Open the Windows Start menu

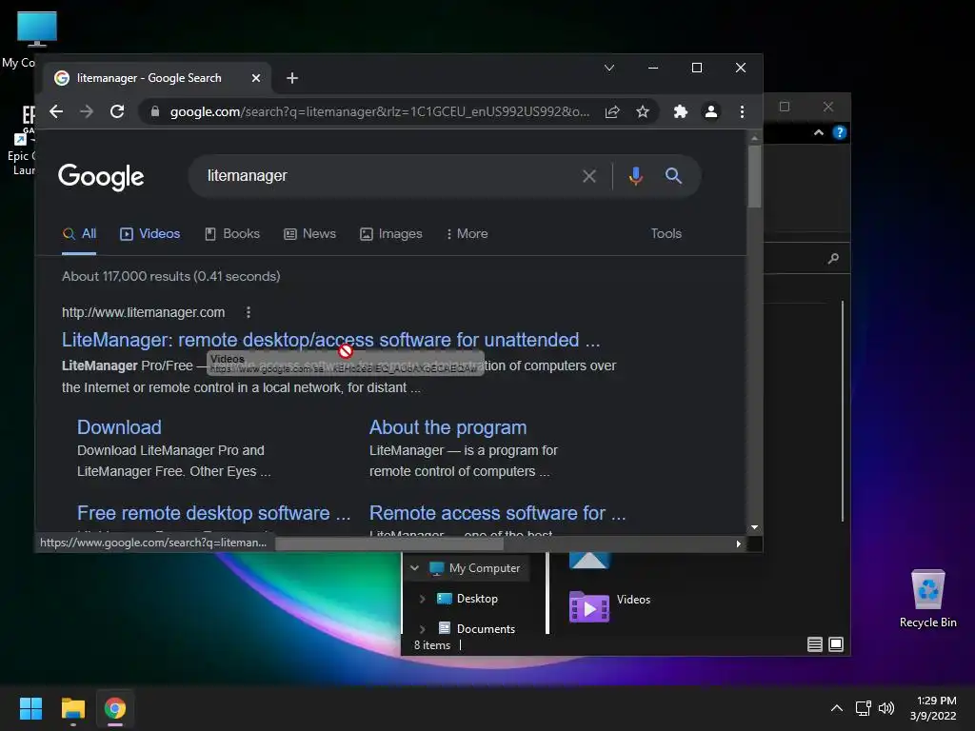pyautogui.click(x=30, y=708)
